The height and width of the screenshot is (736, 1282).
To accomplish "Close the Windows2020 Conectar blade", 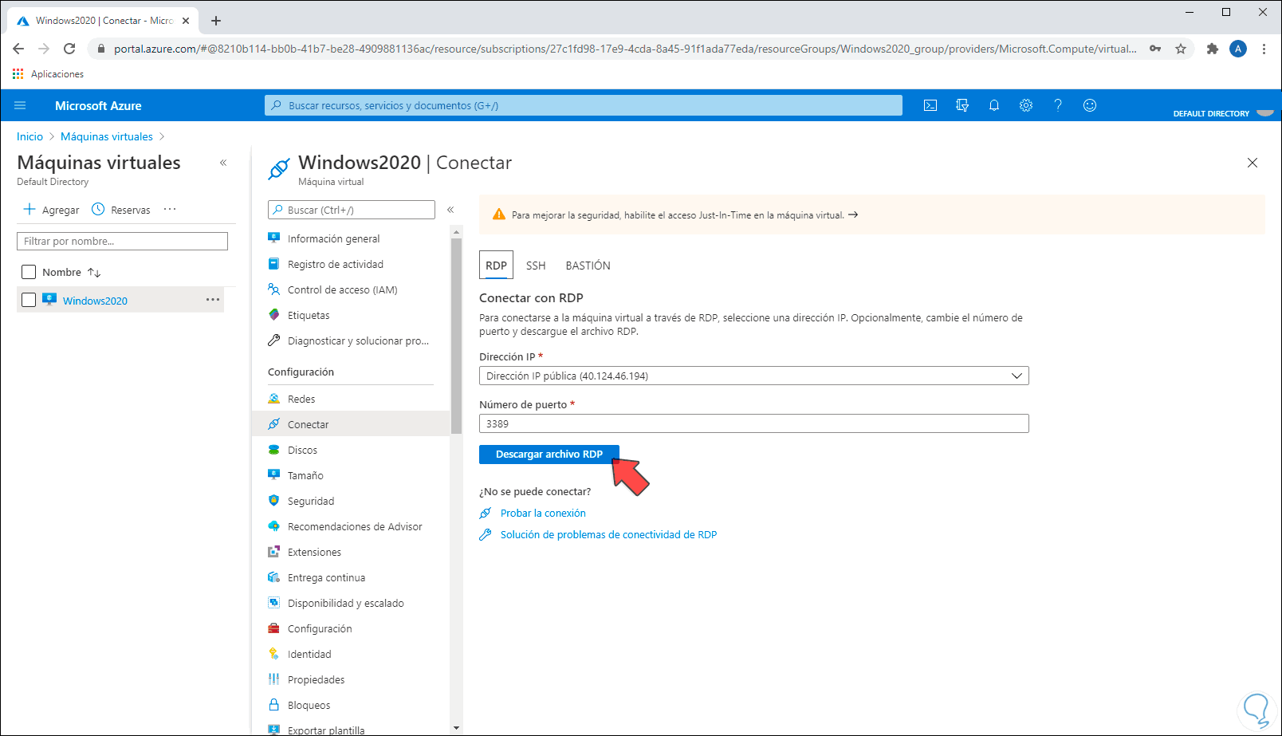I will pyautogui.click(x=1253, y=163).
